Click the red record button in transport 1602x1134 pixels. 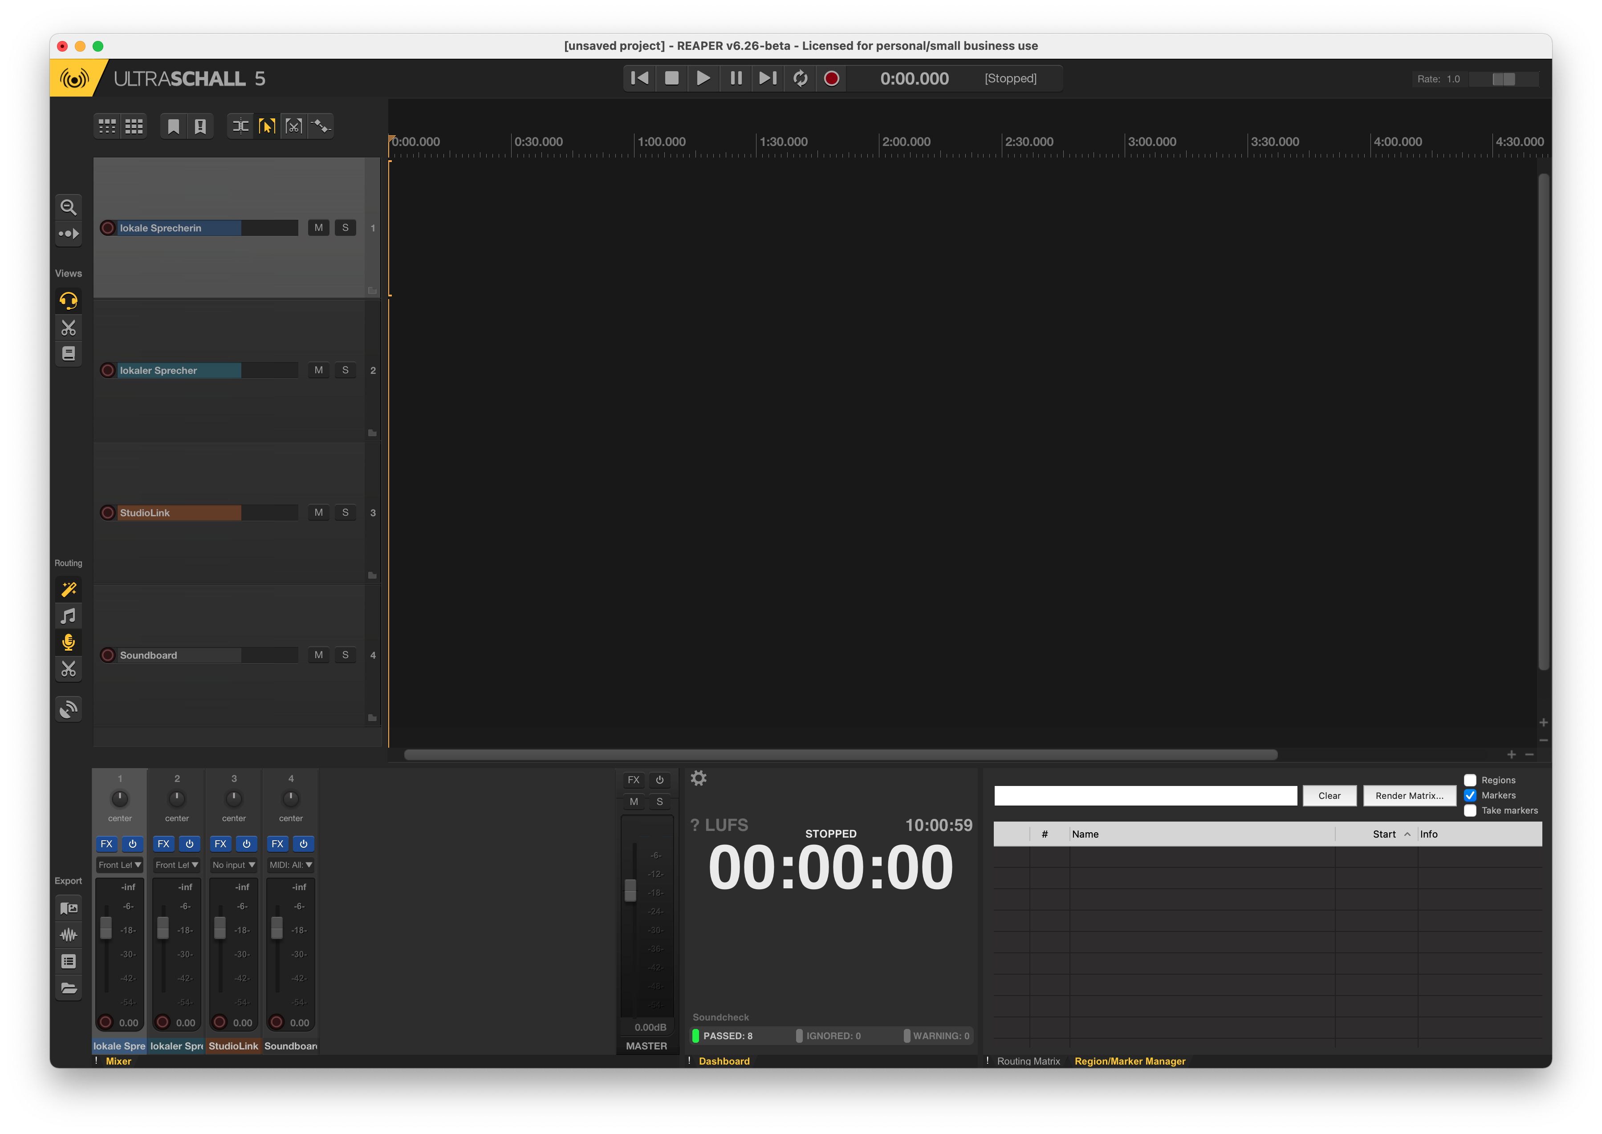pos(831,78)
